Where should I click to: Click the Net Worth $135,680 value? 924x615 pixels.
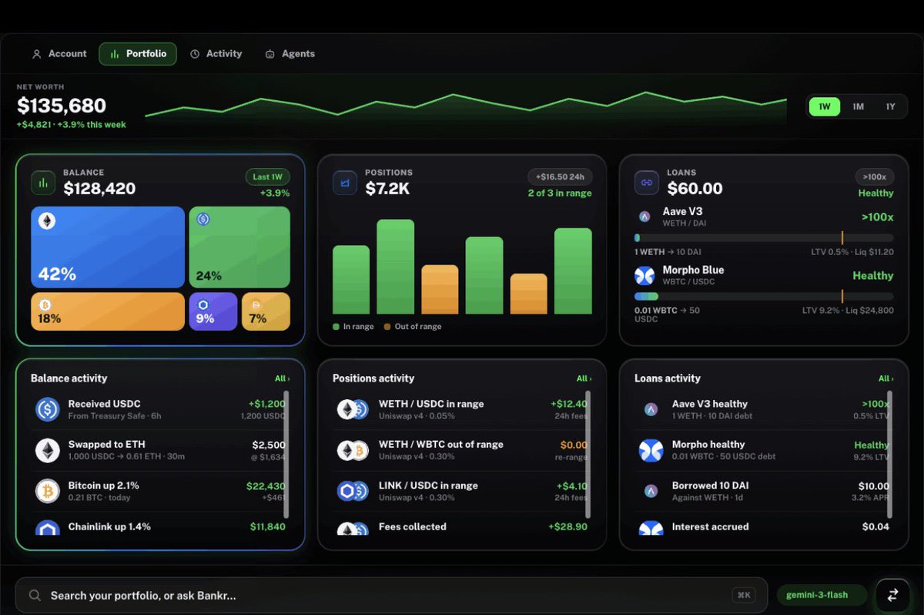coord(62,106)
